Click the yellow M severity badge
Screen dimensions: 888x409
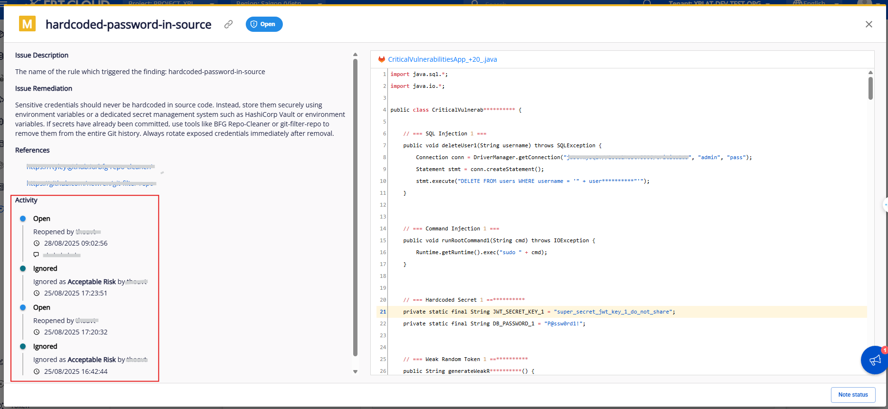27,24
